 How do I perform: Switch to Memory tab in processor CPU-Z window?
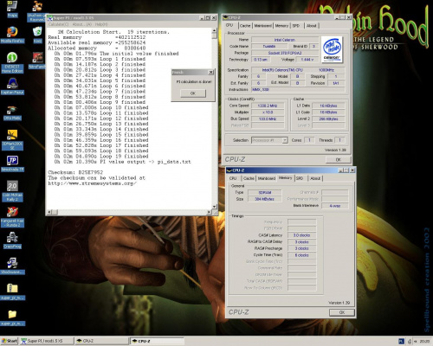click(x=281, y=26)
